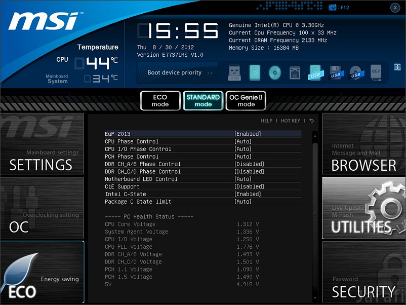This screenshot has height=305, width=406.
Task: Open the SETTINGS mainboard panel
Action: [x=42, y=144]
